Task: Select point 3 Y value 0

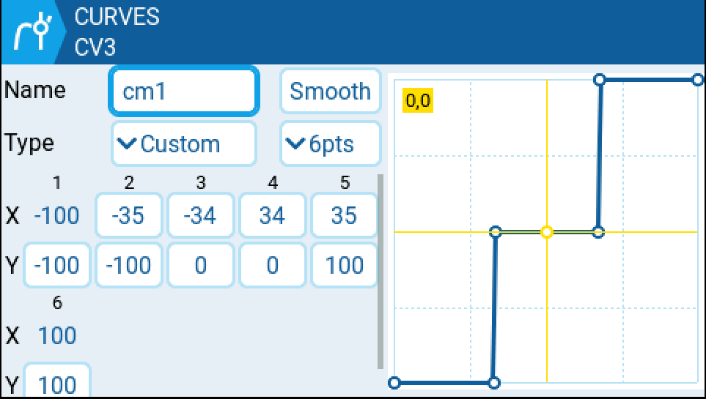Action: (200, 264)
